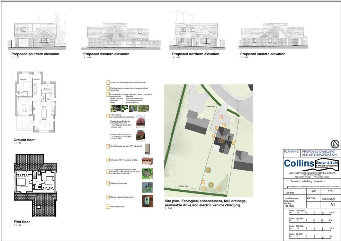This screenshot has height=241, width=341.
Task: Select the flowering cherry tree photo
Action: [141, 121]
